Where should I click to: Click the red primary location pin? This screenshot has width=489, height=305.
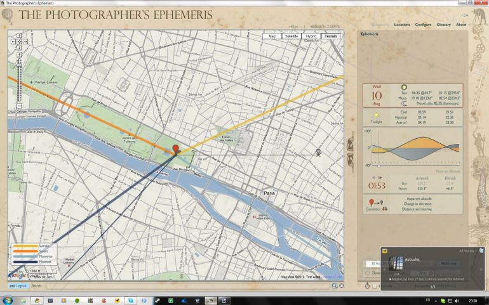tap(176, 149)
